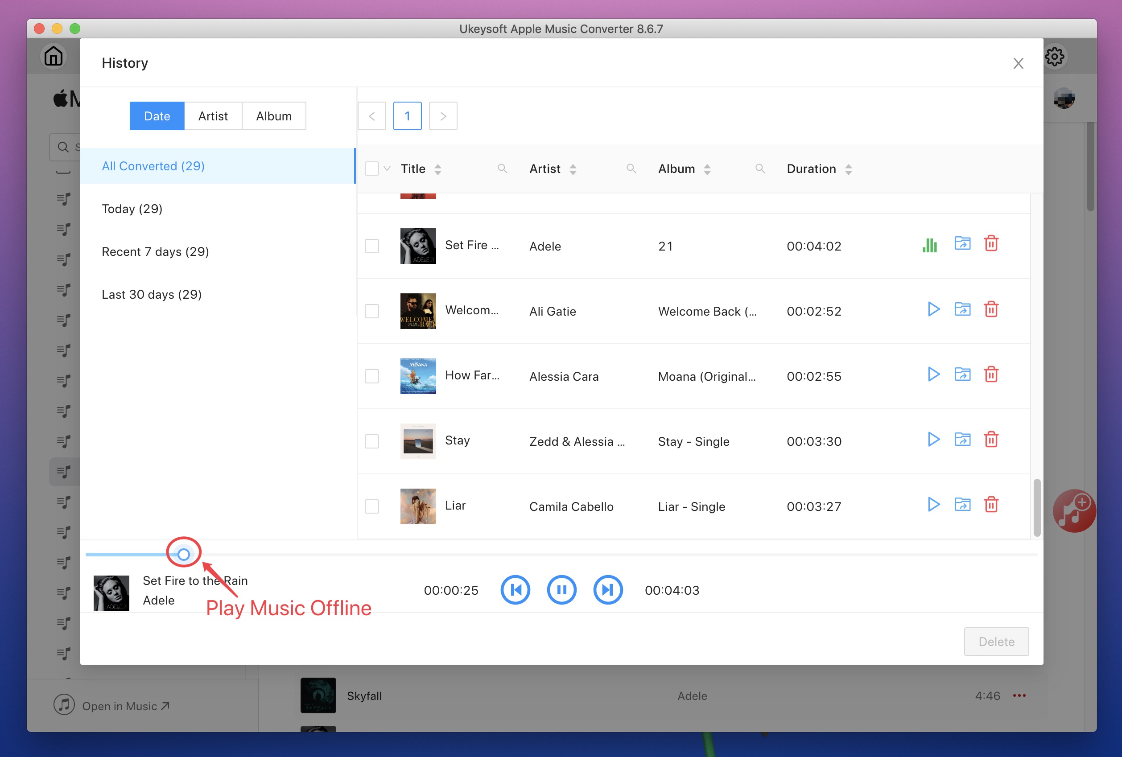The width and height of the screenshot is (1122, 757).
Task: Close the History dialog
Action: click(1018, 63)
